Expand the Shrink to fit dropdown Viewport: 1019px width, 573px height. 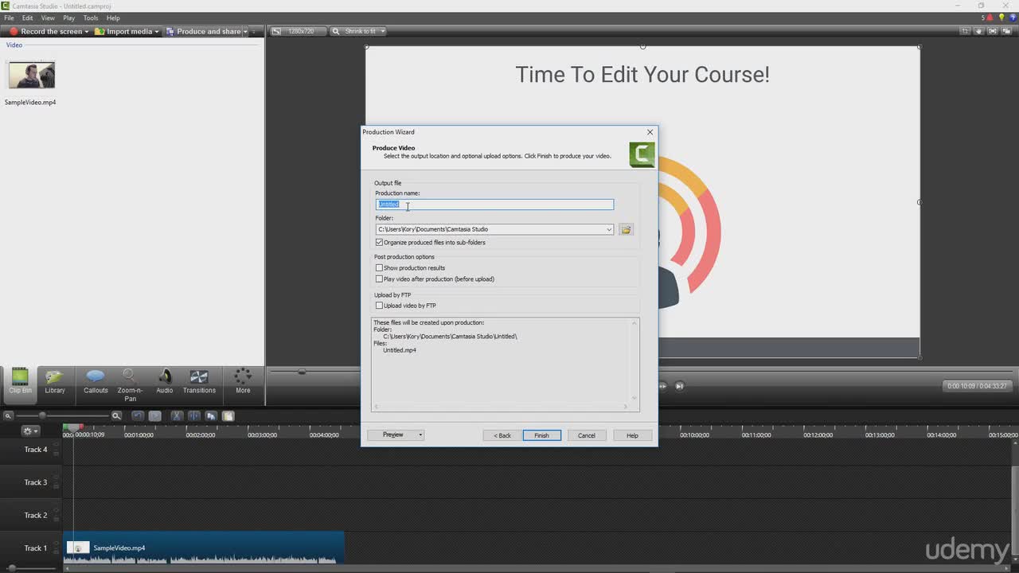click(382, 31)
